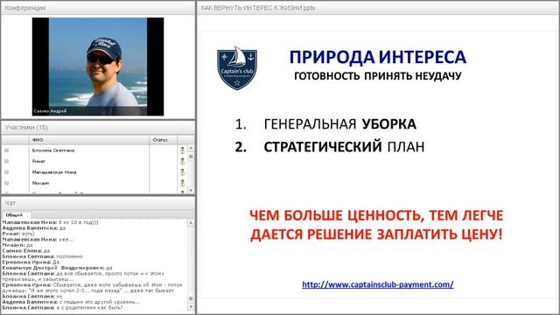Screen dimensions: 560x315
Task: Click the Чат panel header
Action: (x=98, y=203)
